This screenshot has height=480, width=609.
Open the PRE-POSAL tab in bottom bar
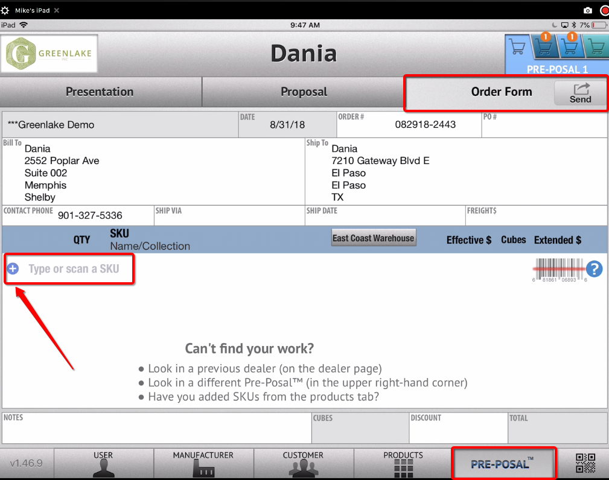pyautogui.click(x=504, y=463)
